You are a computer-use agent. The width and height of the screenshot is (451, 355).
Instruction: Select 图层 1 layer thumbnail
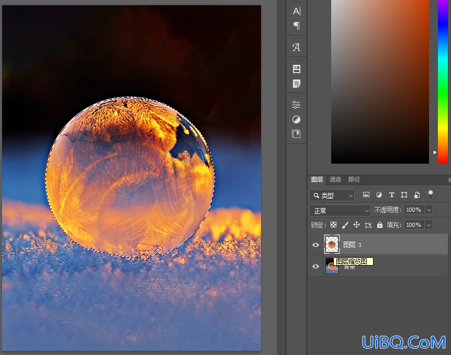pos(332,244)
